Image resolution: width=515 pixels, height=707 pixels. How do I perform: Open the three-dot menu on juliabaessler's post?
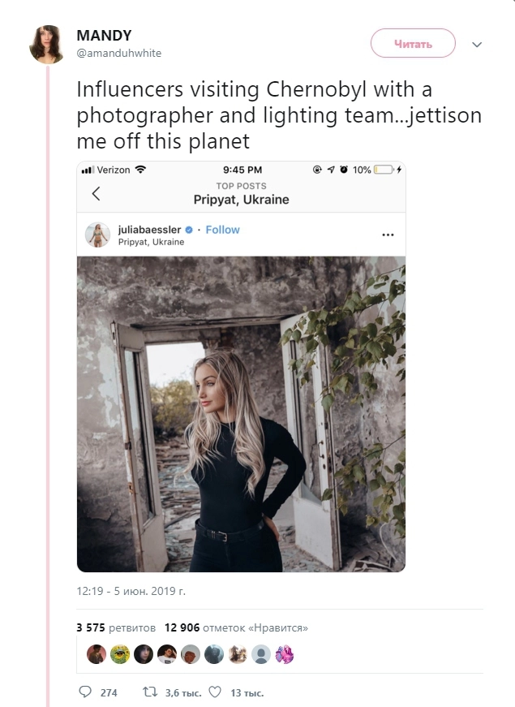coord(388,235)
